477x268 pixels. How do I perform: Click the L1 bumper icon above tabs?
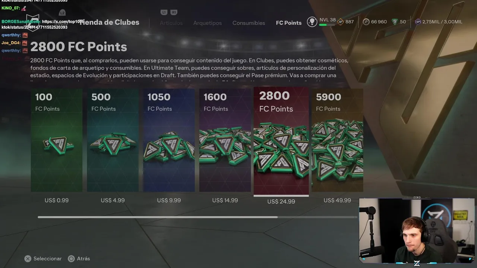[164, 12]
